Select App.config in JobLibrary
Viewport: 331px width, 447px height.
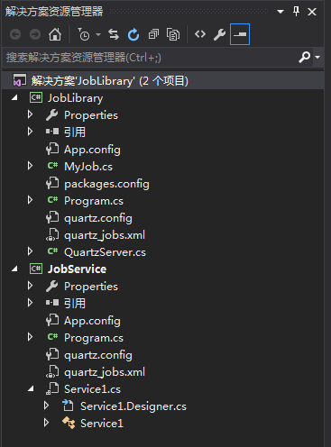[92, 150]
